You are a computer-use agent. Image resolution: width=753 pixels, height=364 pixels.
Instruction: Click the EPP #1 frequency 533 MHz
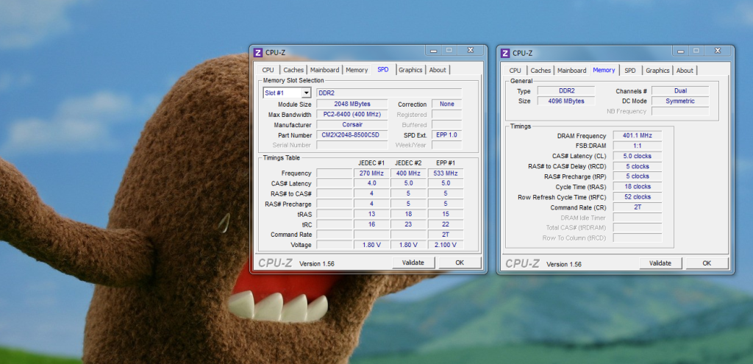(x=446, y=174)
